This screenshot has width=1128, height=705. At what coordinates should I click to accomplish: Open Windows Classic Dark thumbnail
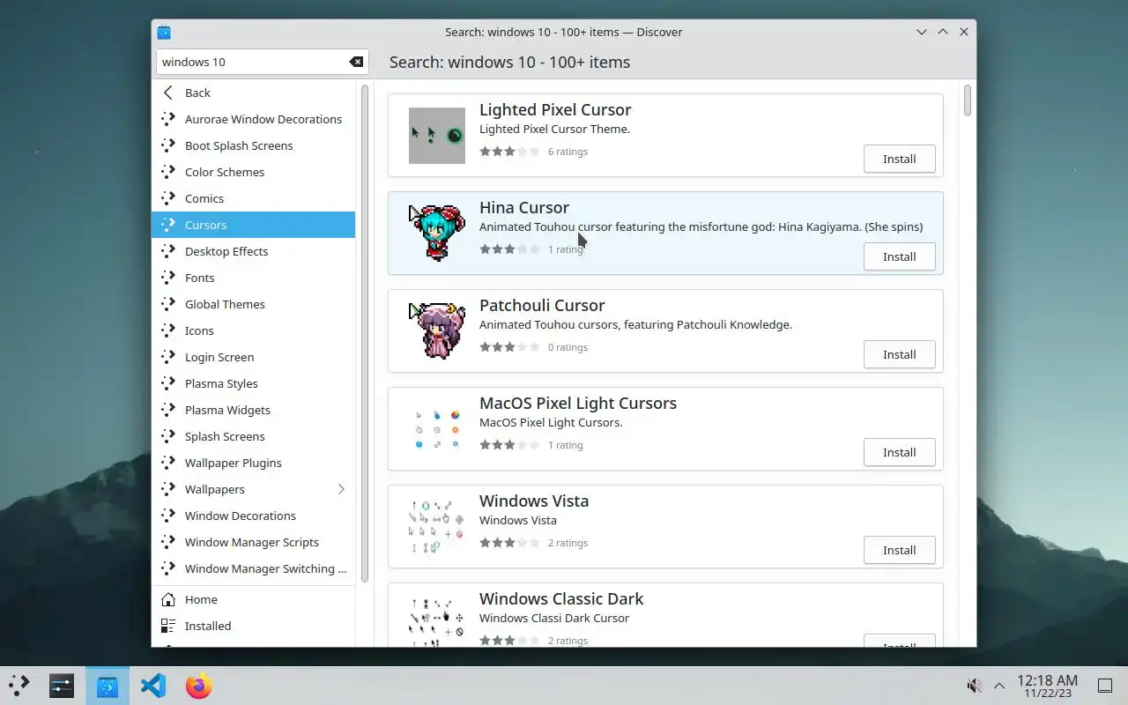437,621
